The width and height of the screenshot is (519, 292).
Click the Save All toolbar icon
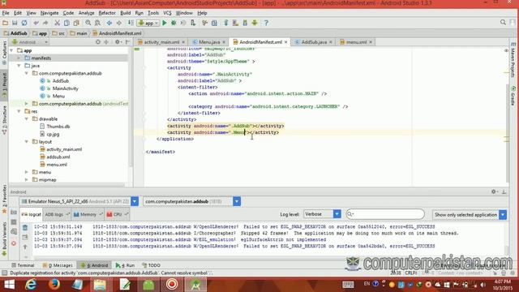[15, 23]
